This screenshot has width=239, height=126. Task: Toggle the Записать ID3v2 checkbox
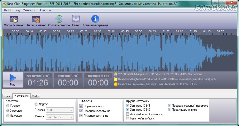click(127, 110)
